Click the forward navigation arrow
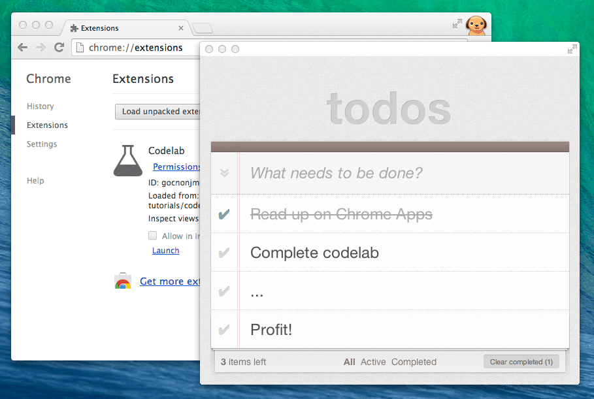This screenshot has width=594, height=399. (x=40, y=47)
